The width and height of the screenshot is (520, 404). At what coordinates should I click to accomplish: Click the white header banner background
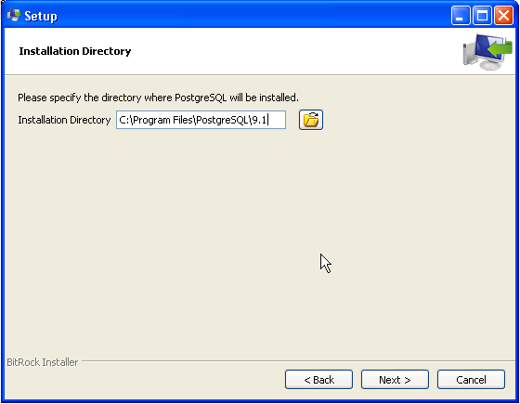coord(266,51)
